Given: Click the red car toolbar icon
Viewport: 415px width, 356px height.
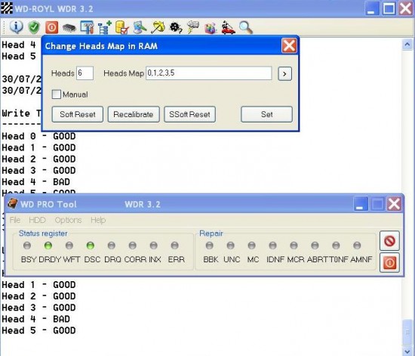Looking at the screenshot, I should [x=228, y=27].
